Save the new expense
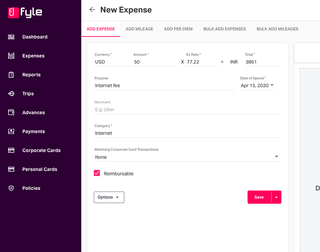The image size is (320, 252). (x=259, y=197)
